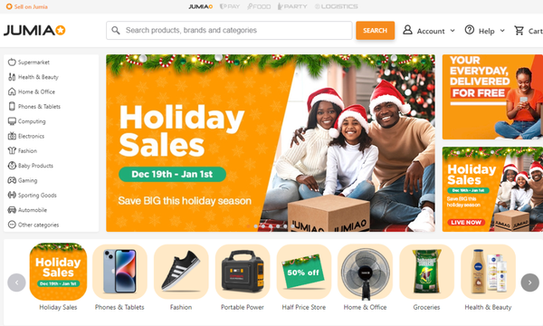The image size is (543, 326).
Task: Click the Electronics category icon
Action: pyautogui.click(x=12, y=136)
